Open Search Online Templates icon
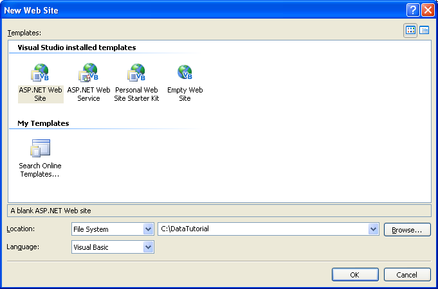The image size is (438, 289). 40,149
